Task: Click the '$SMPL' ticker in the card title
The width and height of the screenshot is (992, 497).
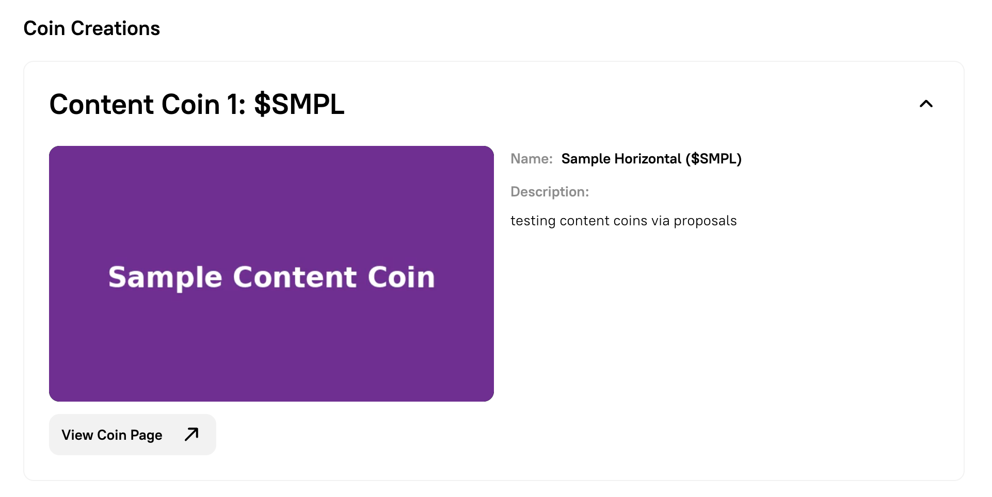Action: point(299,105)
